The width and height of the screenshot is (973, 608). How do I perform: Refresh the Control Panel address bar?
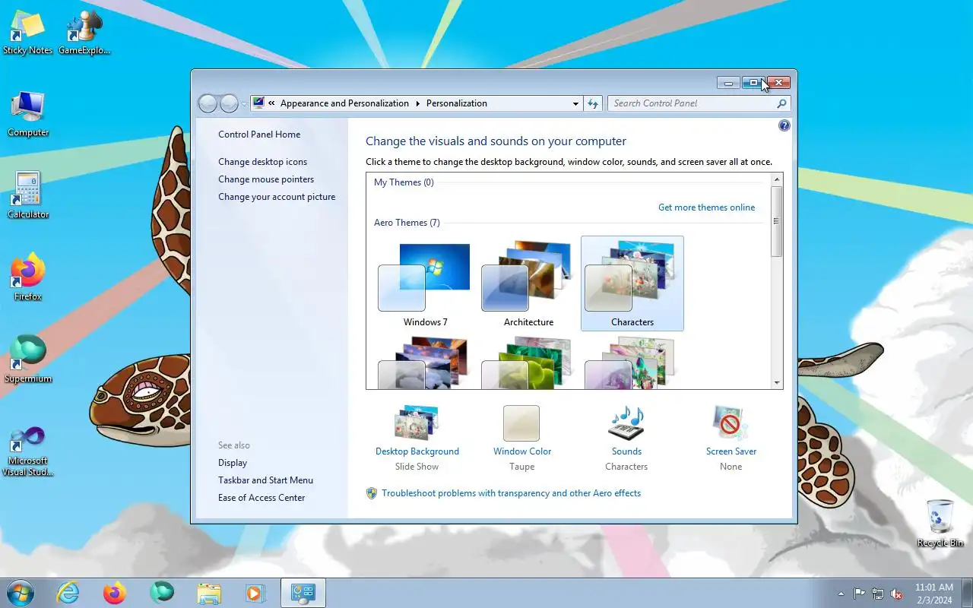(x=593, y=103)
